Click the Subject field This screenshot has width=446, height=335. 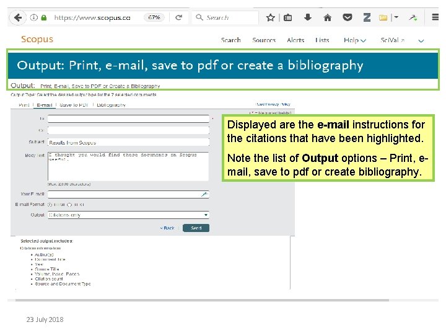pos(129,142)
